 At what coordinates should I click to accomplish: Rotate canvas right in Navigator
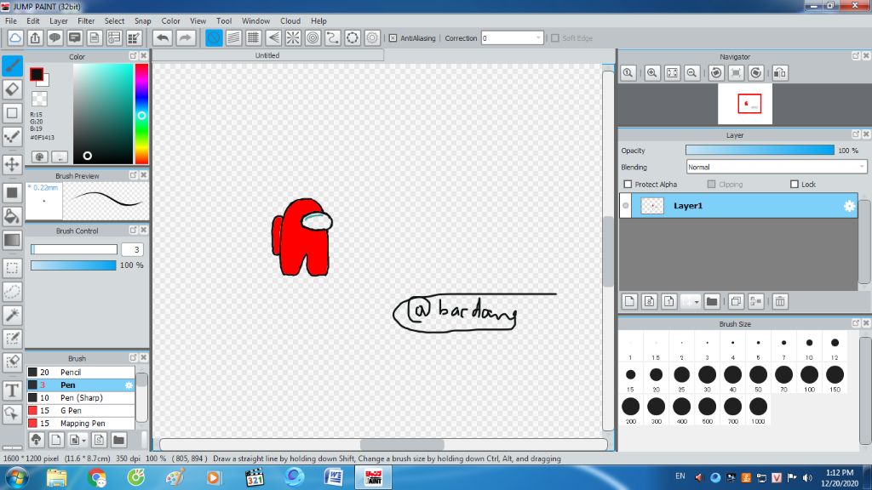click(756, 73)
